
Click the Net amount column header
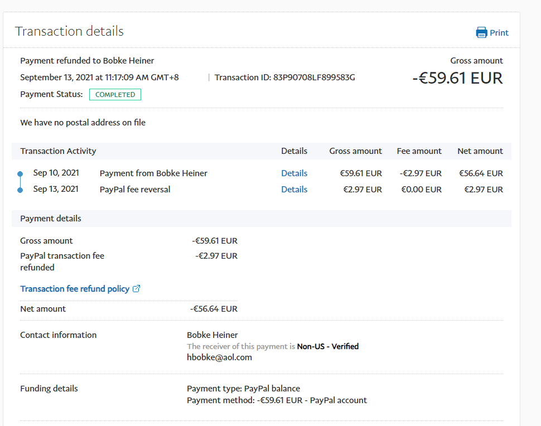[x=480, y=151]
